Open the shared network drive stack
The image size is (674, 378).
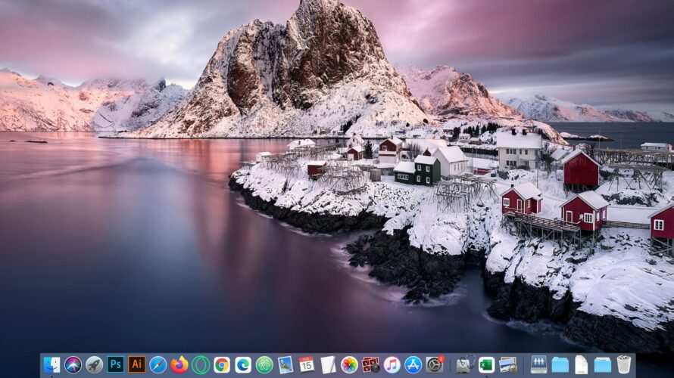[538, 364]
